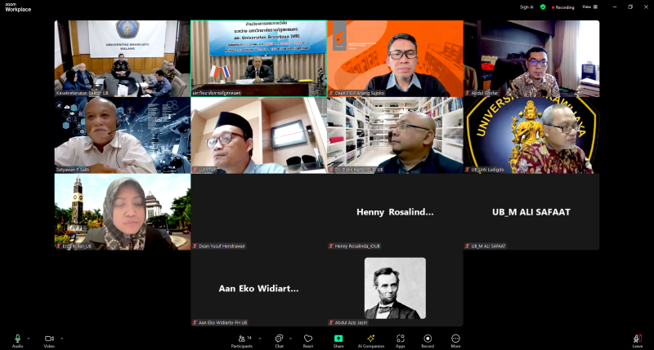This screenshot has height=350, width=654.
Task: Select the UB_M ALI SAFAAT participant tile
Action: tap(531, 212)
